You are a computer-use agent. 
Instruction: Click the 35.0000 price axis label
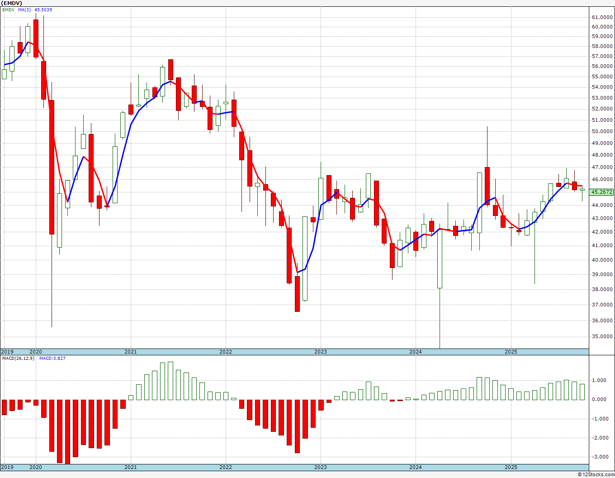click(x=602, y=336)
